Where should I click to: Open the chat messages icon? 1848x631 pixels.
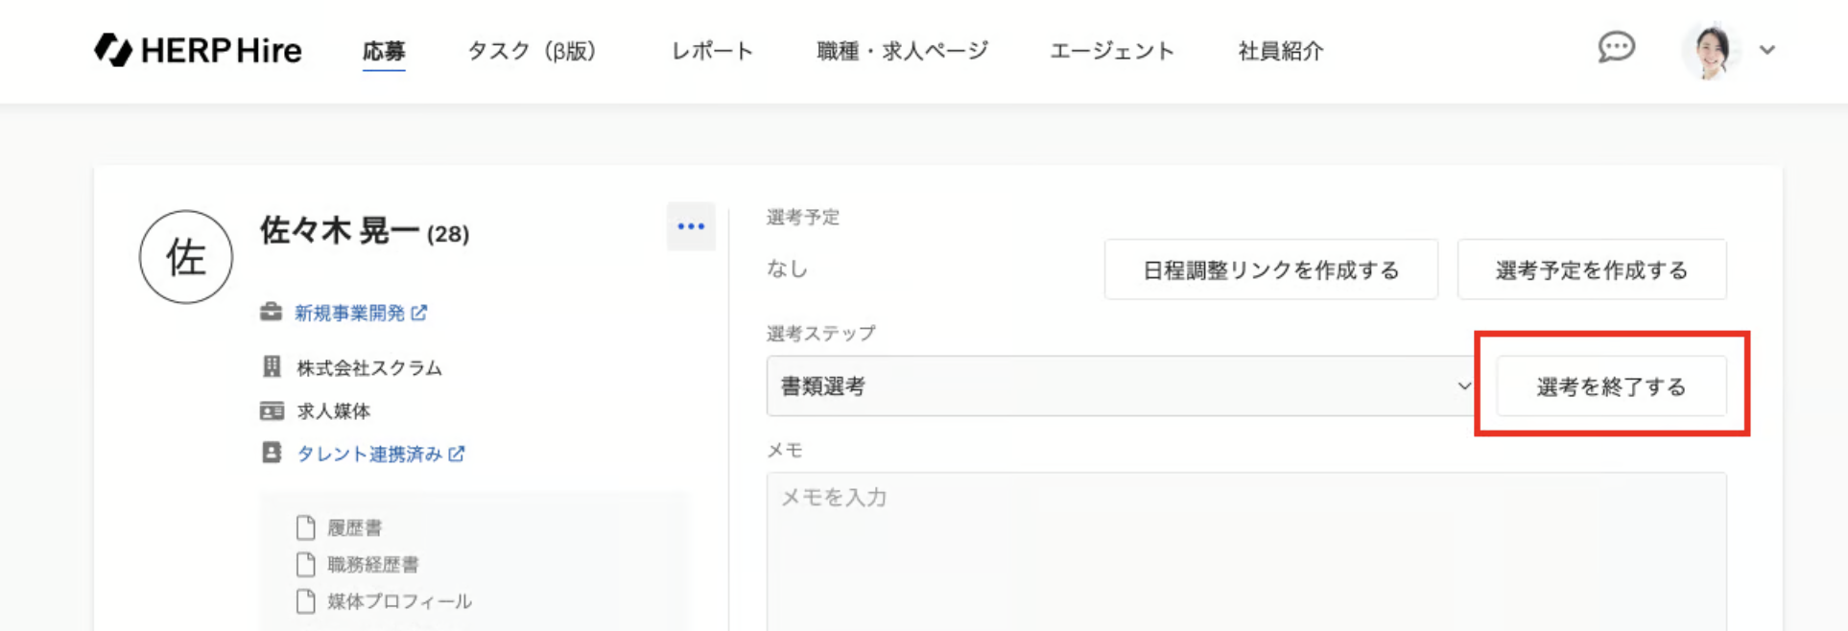(1616, 48)
